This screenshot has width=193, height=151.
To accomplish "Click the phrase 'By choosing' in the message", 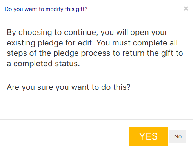I will coord(29,33).
